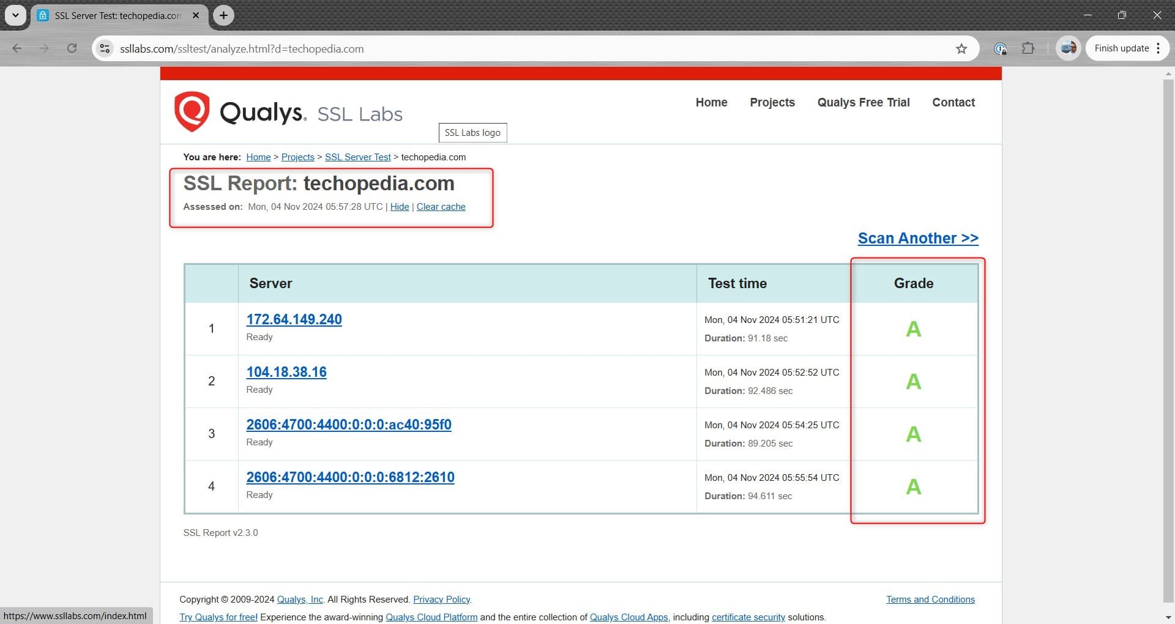The width and height of the screenshot is (1175, 624).
Task: Click the SSL Report: techopedia.com heading
Action: point(319,184)
